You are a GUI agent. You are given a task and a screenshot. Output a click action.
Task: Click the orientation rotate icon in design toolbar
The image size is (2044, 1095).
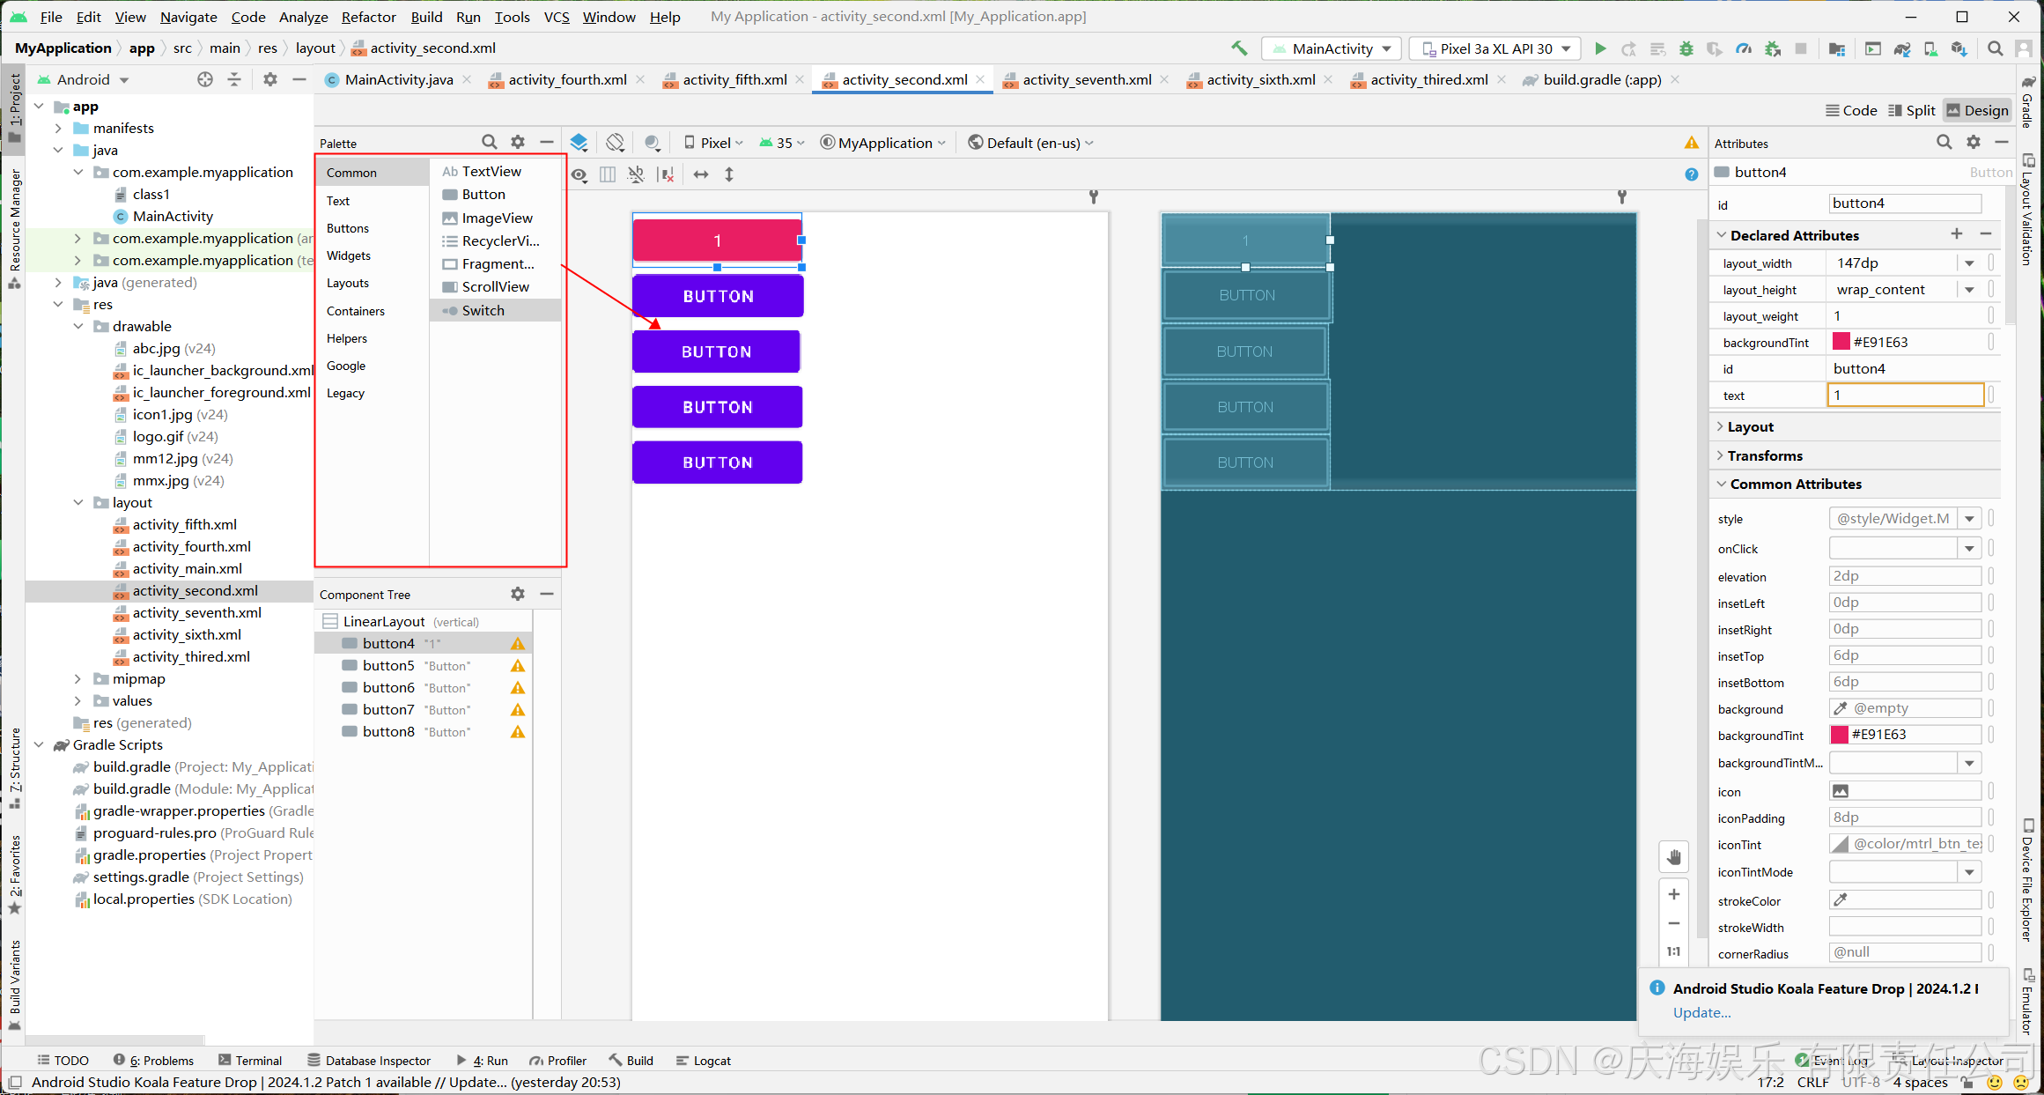coord(615,143)
